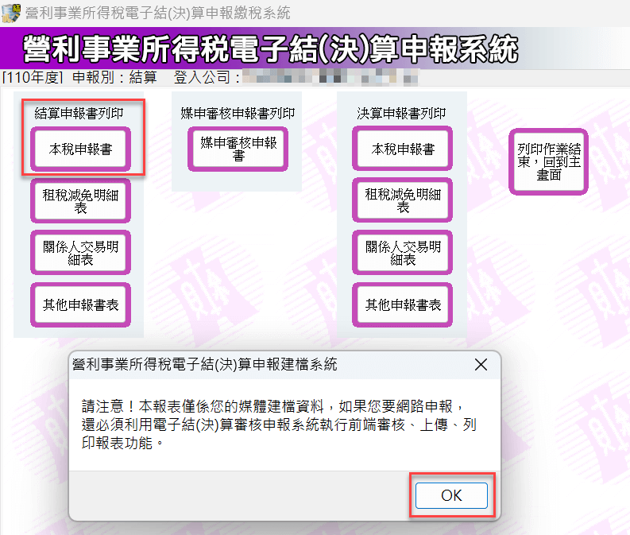Select the 結算申報書列印 heading text

(x=79, y=113)
